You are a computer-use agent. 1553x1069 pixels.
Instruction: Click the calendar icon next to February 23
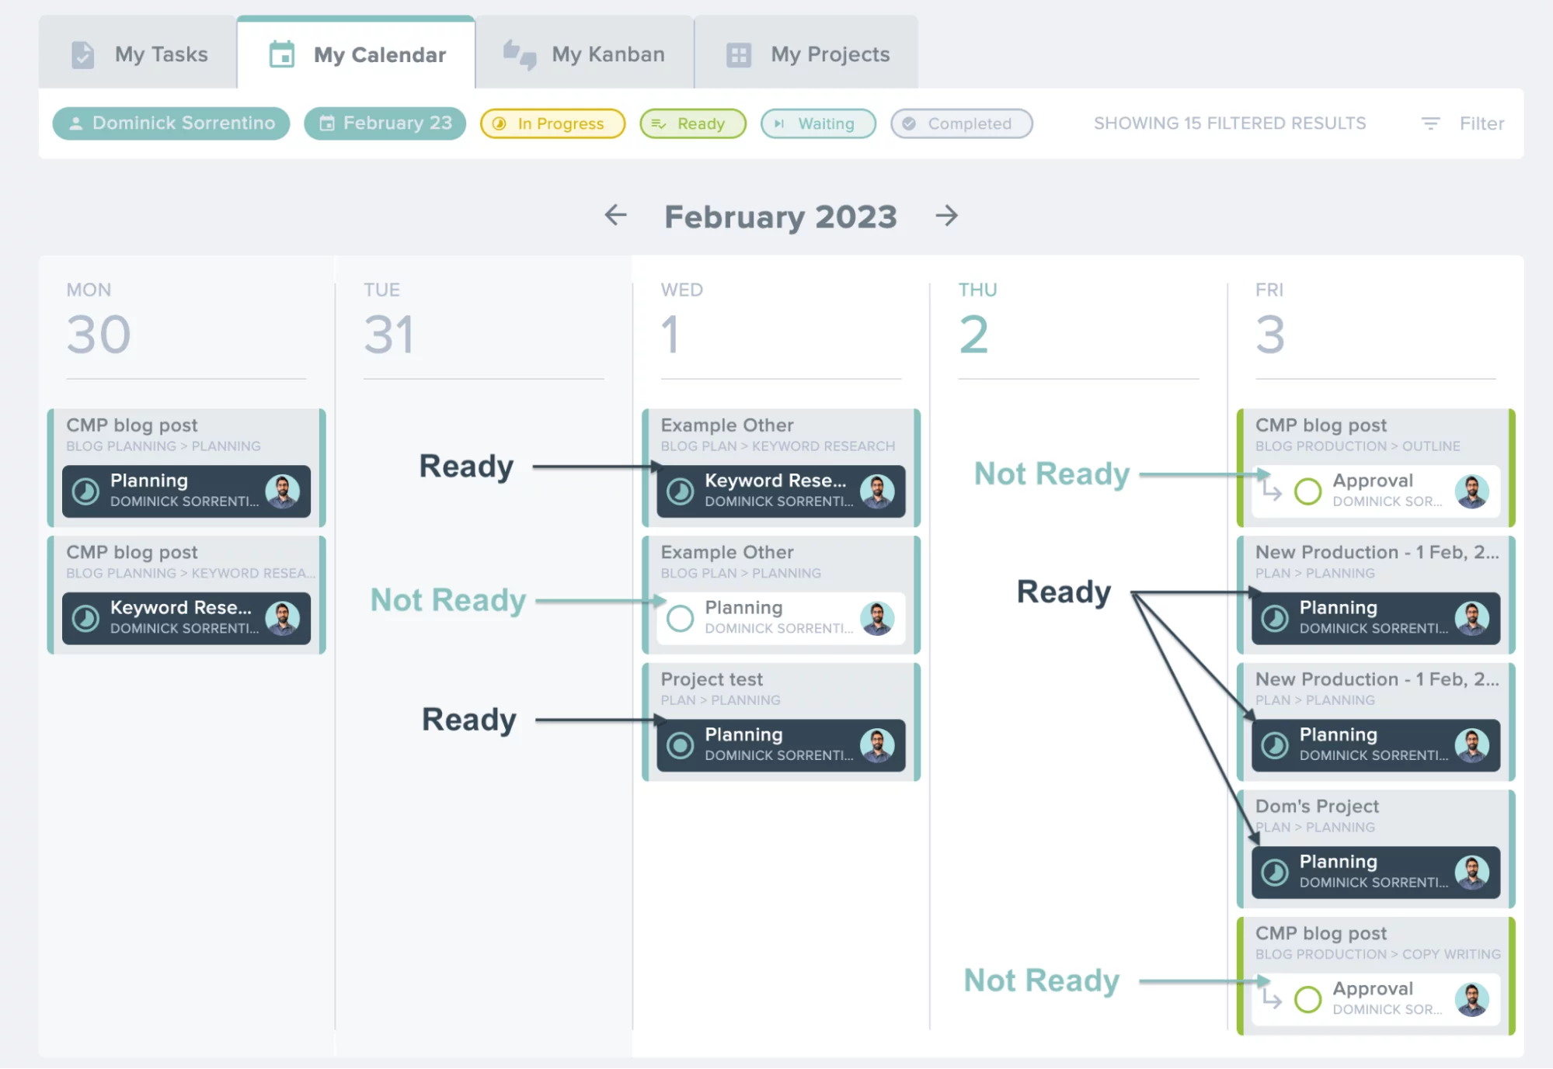click(x=328, y=123)
